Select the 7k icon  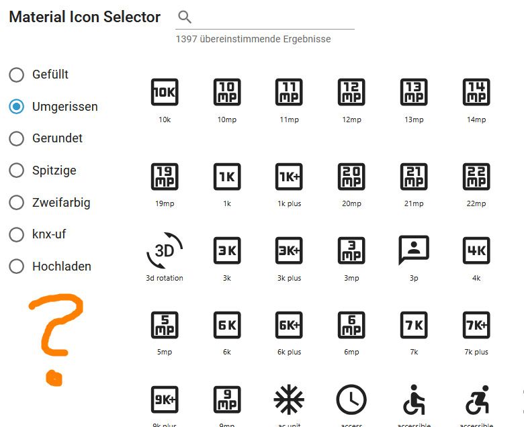click(x=414, y=325)
